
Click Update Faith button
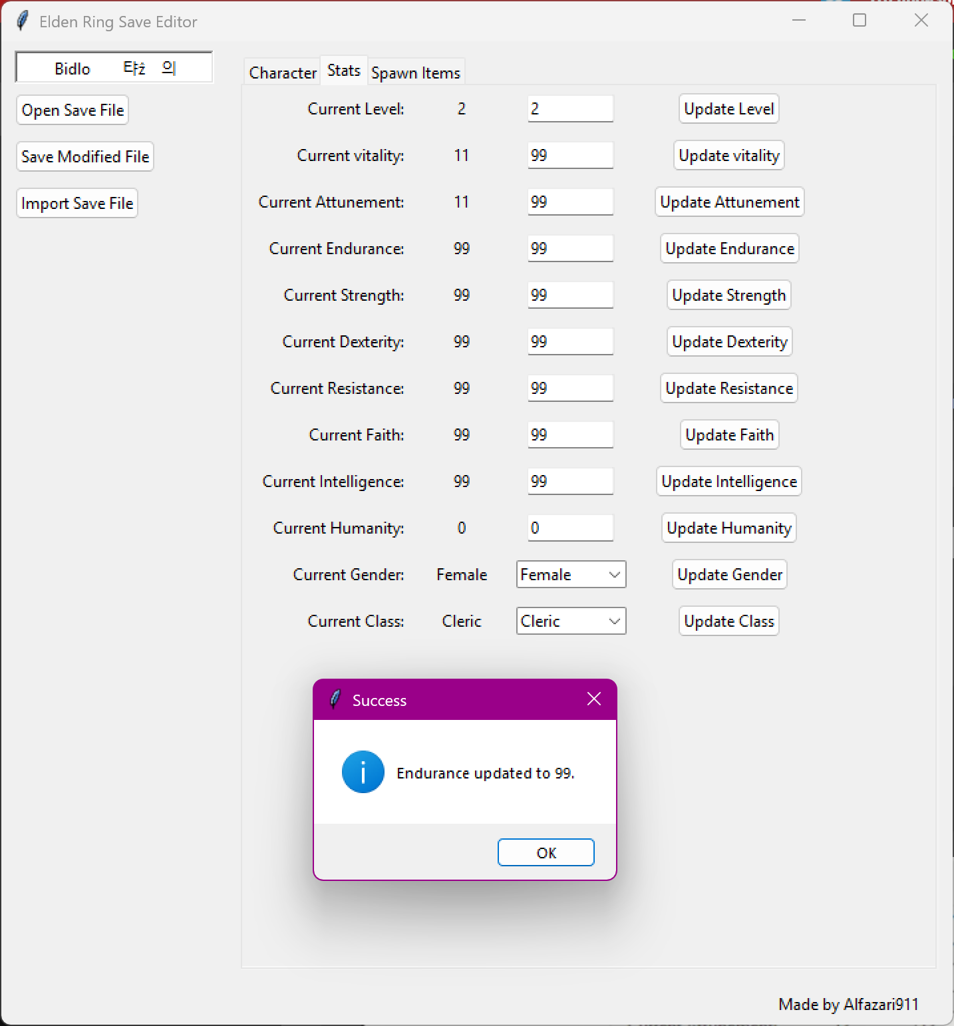point(729,435)
